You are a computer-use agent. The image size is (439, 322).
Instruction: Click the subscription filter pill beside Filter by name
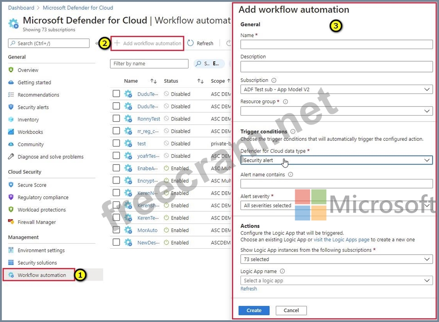tap(209, 63)
